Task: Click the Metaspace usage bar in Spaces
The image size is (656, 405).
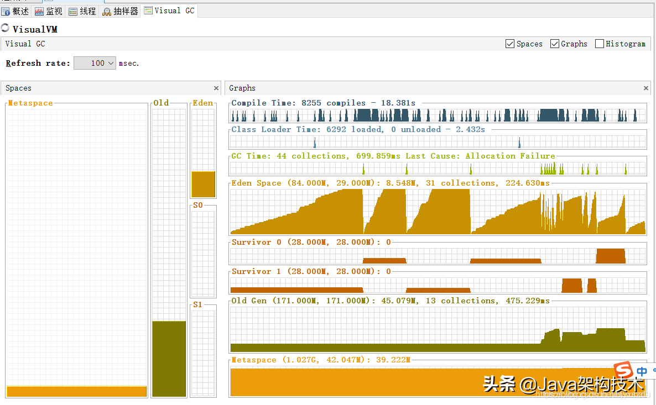Action: pos(76,391)
